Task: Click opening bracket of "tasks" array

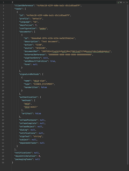Action: tap(25, 9)
